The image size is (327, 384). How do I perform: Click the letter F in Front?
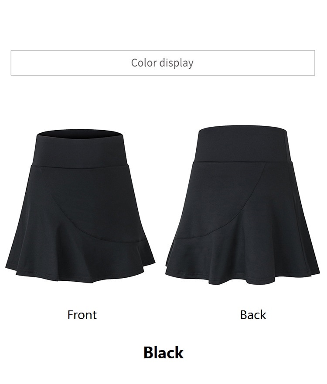[x=70, y=315]
